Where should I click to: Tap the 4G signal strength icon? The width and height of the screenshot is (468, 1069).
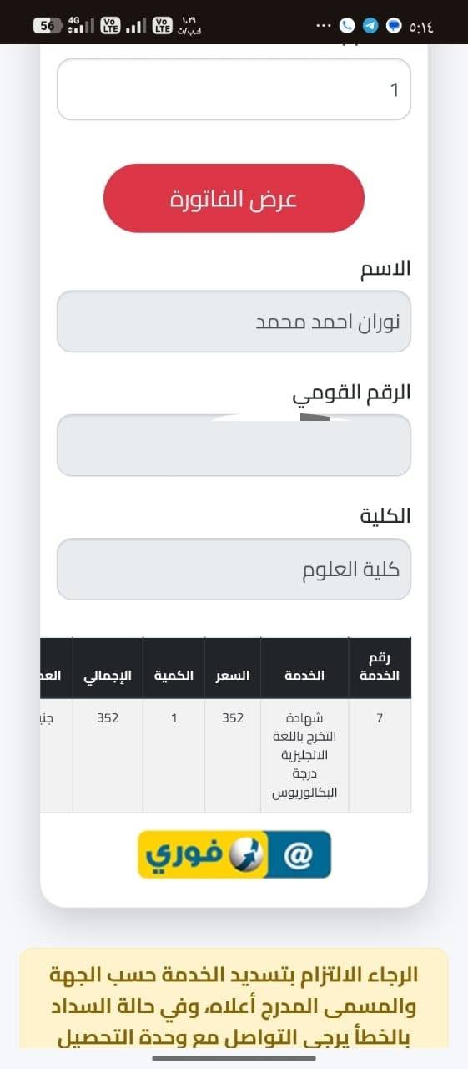coord(81,26)
